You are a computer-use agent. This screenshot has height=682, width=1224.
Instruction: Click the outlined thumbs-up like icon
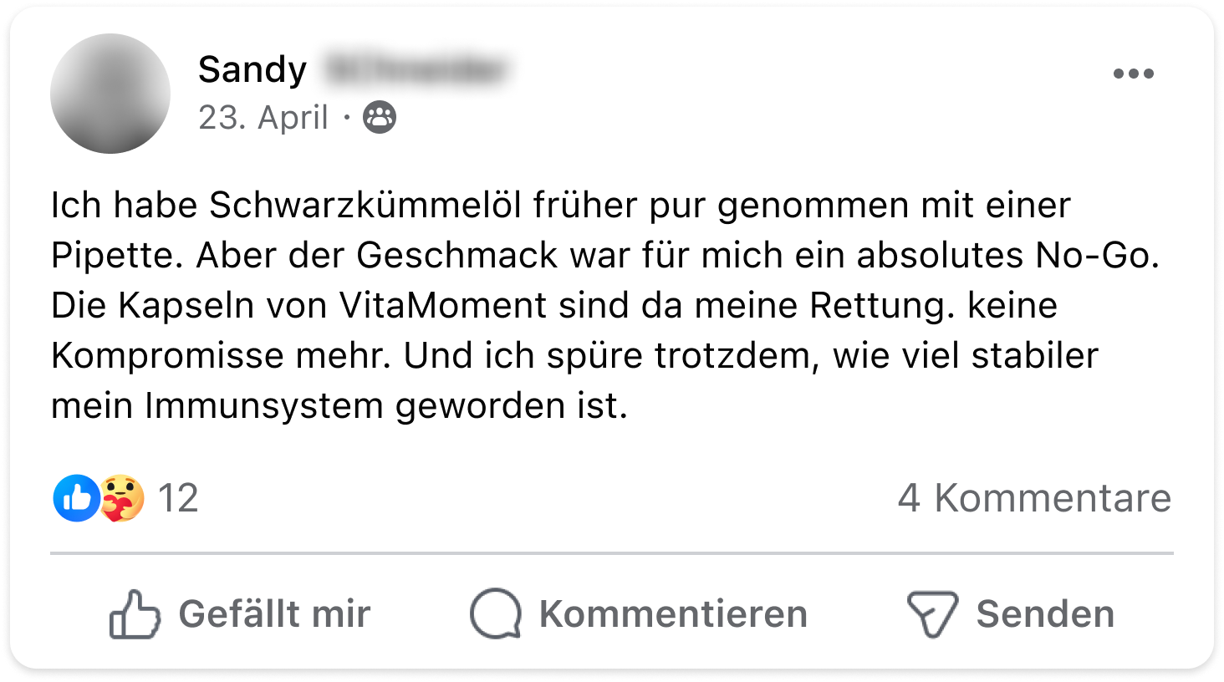(135, 614)
